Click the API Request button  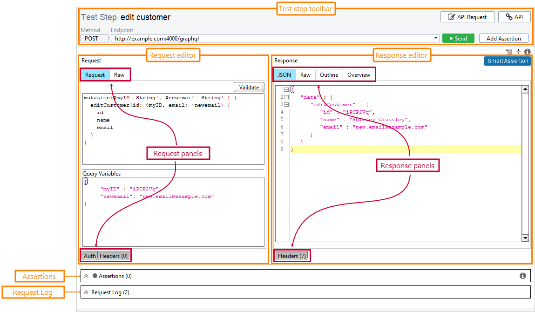[x=467, y=17]
